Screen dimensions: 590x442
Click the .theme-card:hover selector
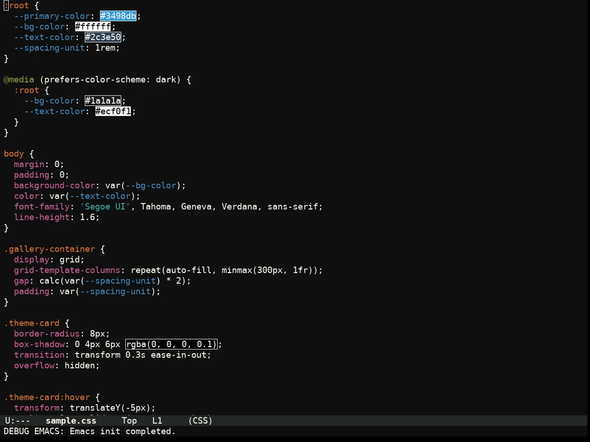[47, 397]
